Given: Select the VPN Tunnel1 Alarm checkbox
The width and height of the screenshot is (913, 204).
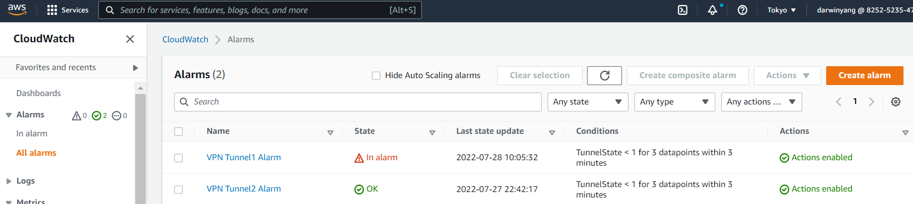Looking at the screenshot, I should click(x=179, y=158).
